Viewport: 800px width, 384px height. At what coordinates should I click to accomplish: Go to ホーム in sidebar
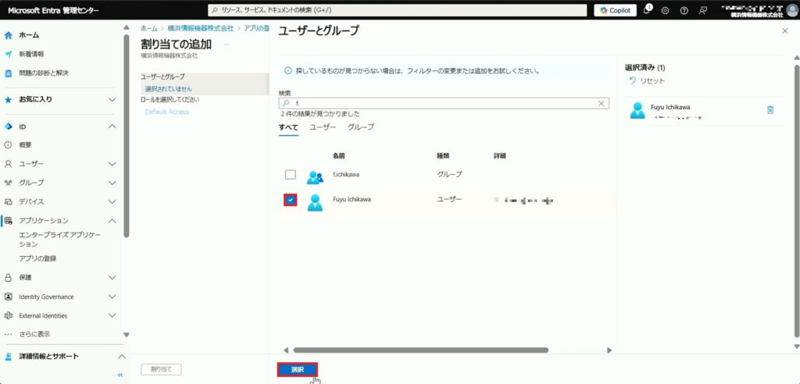(x=29, y=35)
